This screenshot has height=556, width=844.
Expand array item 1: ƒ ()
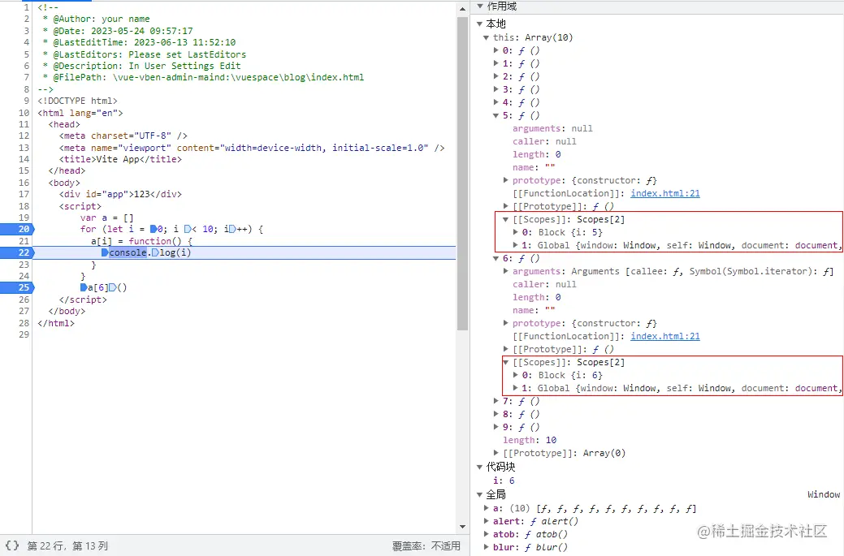496,63
